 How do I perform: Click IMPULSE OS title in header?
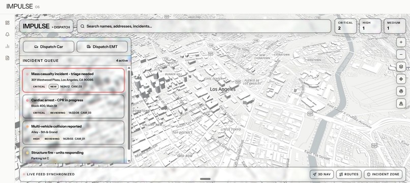point(23,7)
